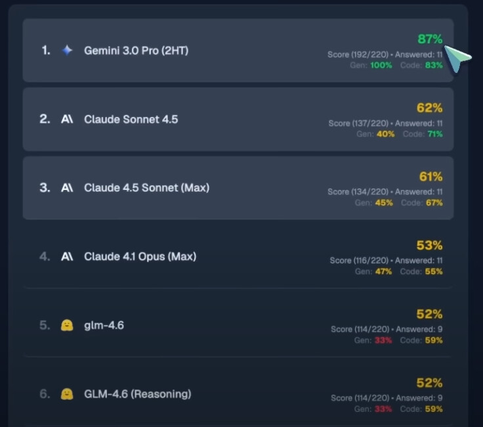Click the Hugging Face emoji beside glm-4.6
The height and width of the screenshot is (427, 483).
(67, 325)
